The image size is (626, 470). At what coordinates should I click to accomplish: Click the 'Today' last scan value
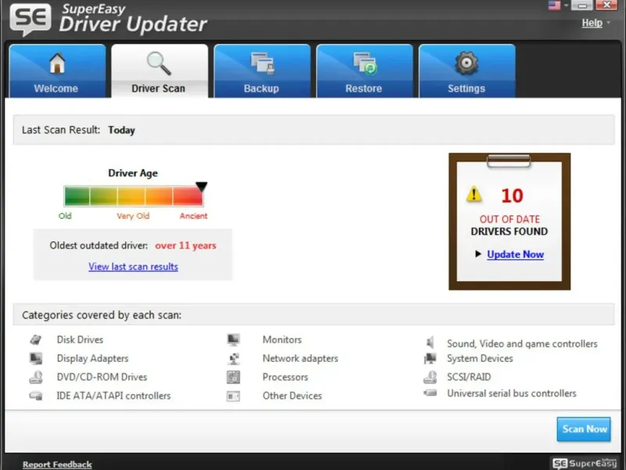[121, 130]
